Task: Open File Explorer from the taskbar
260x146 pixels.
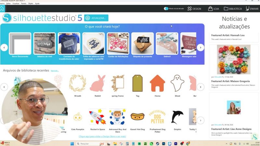Action: [115, 144]
